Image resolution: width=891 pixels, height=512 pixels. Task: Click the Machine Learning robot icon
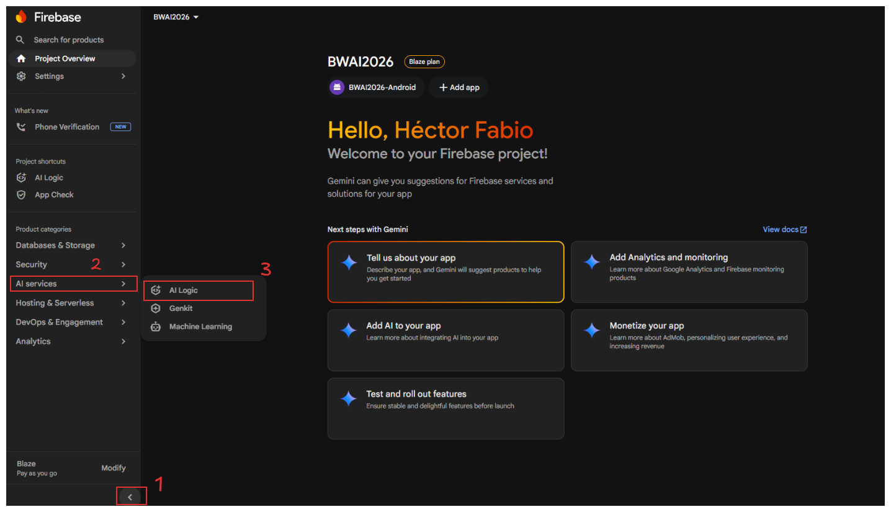156,326
